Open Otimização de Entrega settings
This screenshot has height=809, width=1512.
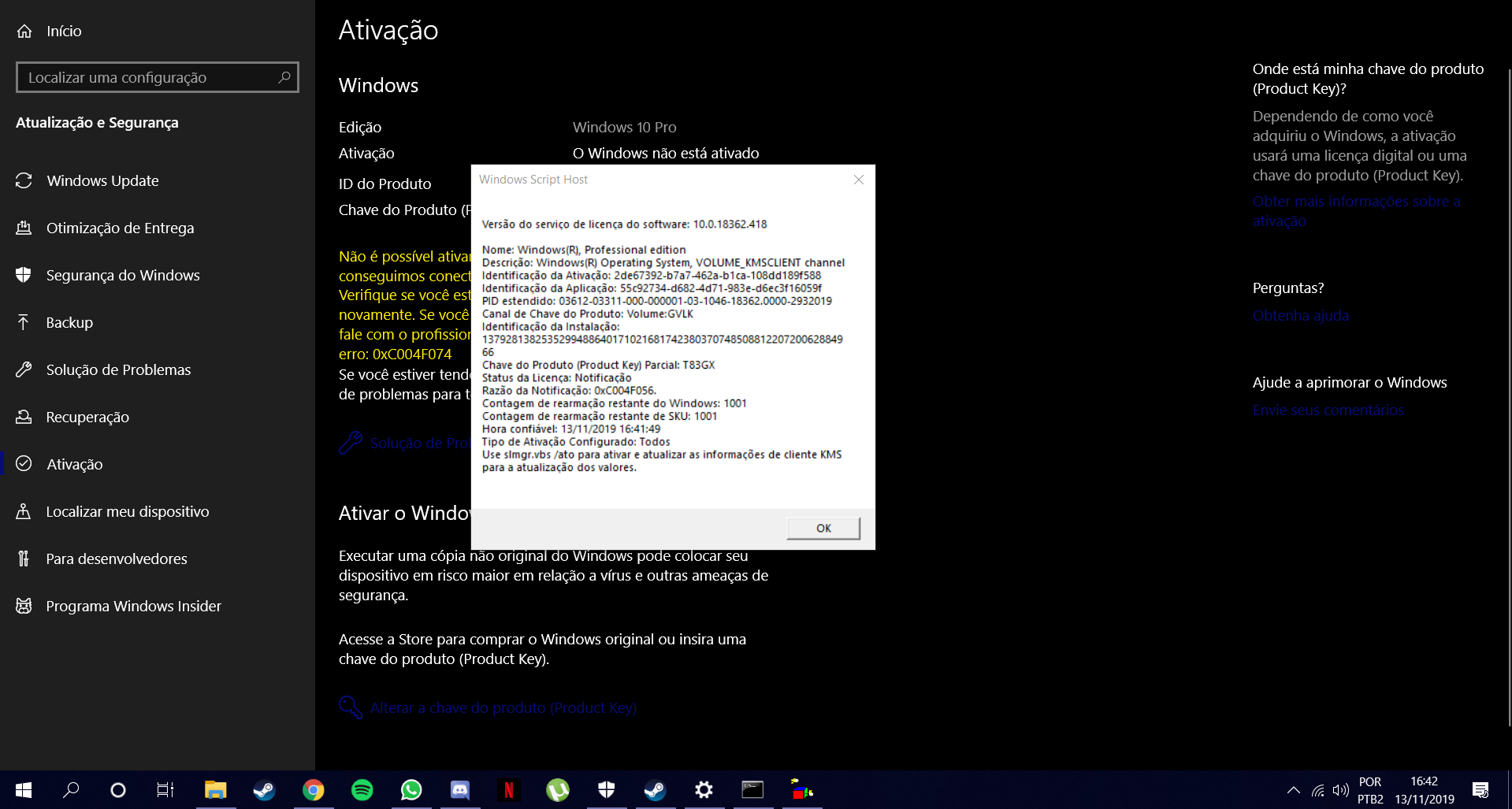point(158,228)
